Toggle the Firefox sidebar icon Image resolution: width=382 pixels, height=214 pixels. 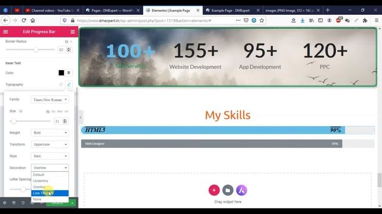point(321,21)
